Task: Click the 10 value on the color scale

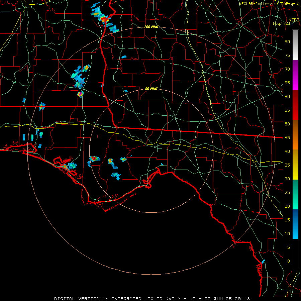Action: (287, 234)
